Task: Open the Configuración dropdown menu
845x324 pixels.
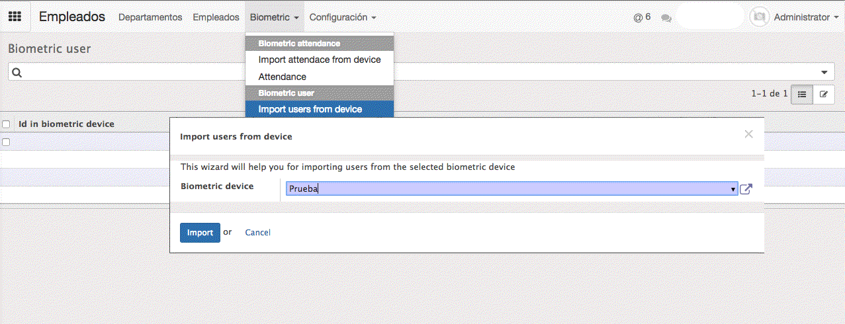Action: (343, 17)
